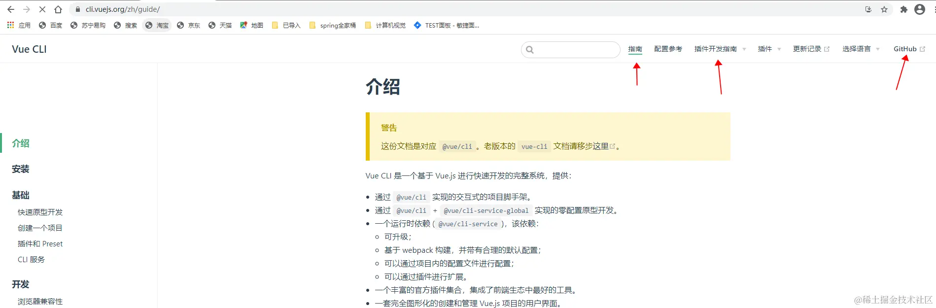The height and width of the screenshot is (308, 936).
Task: Follow the 这里 old docs link
Action: [x=604, y=146]
